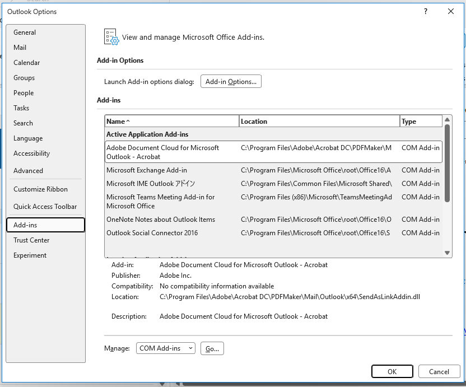Click No compatibility information available text
This screenshot has height=387, width=466.
pyautogui.click(x=217, y=286)
